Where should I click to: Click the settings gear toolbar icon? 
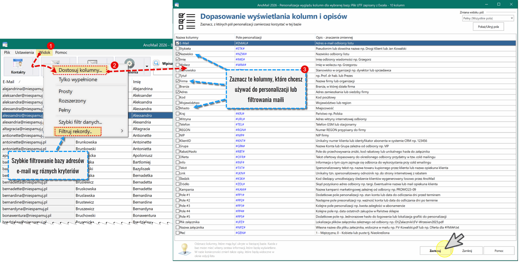(129, 64)
